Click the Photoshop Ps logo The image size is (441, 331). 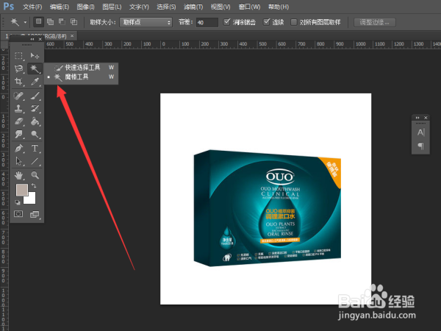9,6
